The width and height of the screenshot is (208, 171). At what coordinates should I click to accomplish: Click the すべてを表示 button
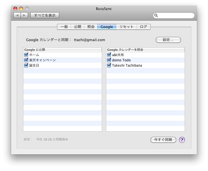45,15
